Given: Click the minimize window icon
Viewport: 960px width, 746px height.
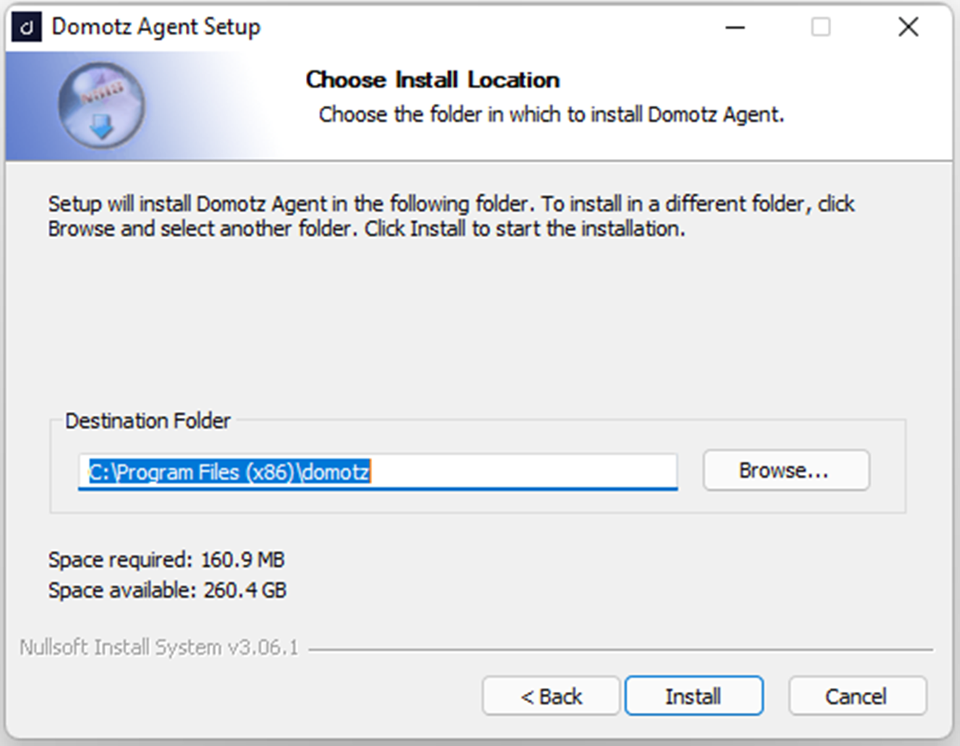Looking at the screenshot, I should pyautogui.click(x=734, y=27).
